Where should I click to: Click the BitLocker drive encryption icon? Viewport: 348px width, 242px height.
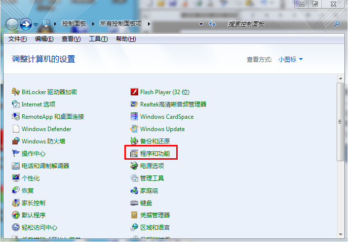coord(16,92)
